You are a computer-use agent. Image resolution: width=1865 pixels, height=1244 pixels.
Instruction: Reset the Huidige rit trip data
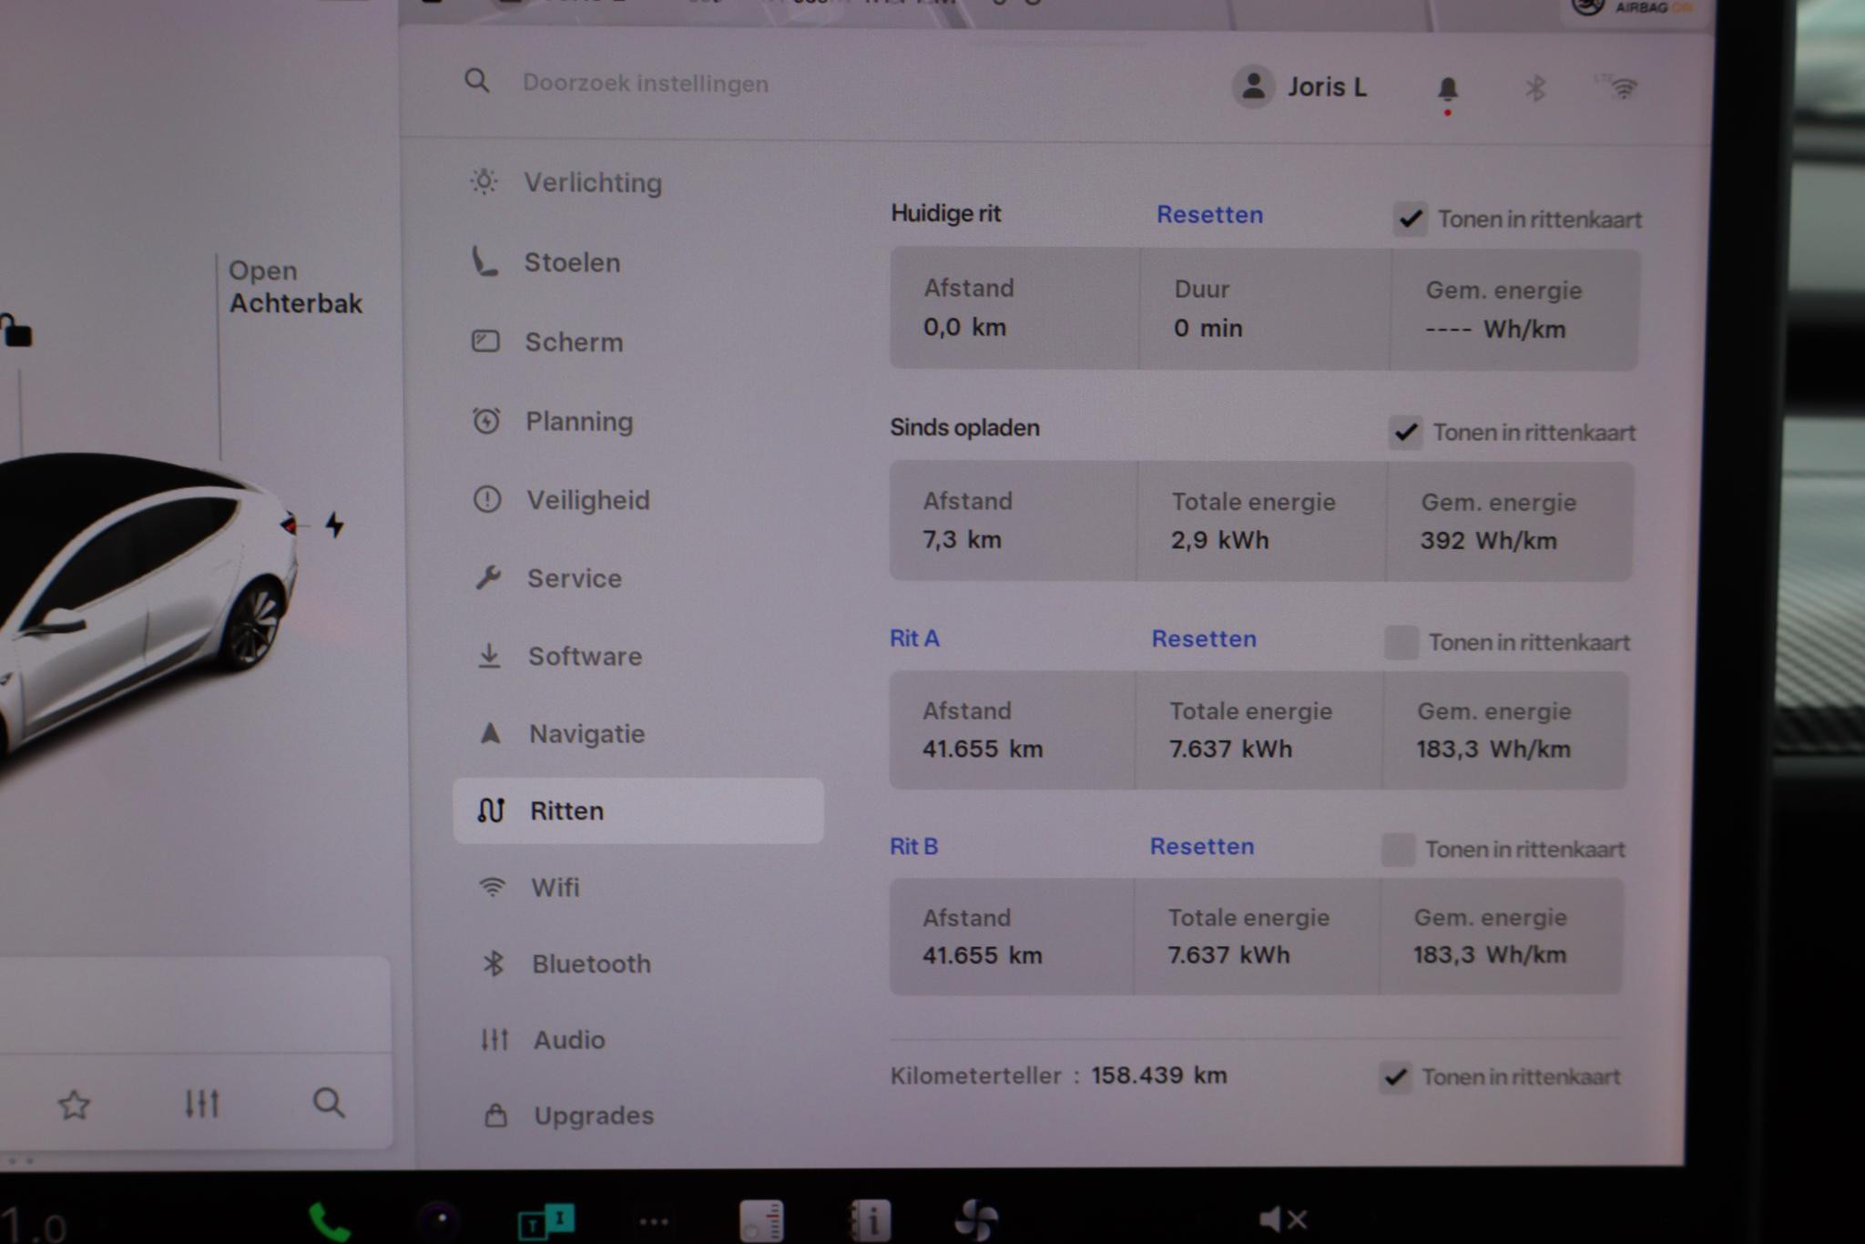pyautogui.click(x=1209, y=215)
